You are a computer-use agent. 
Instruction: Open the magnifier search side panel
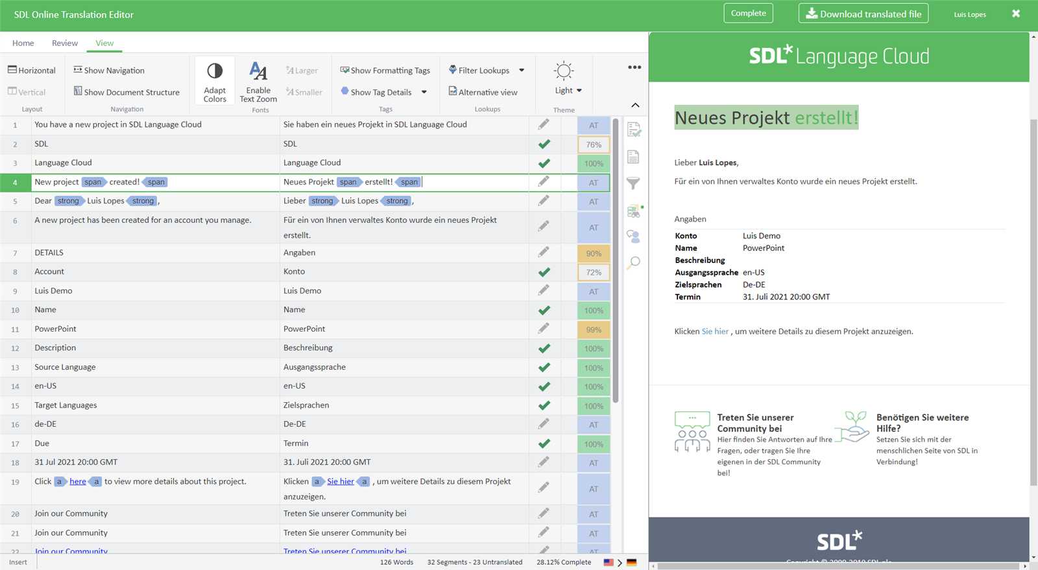coord(634,262)
